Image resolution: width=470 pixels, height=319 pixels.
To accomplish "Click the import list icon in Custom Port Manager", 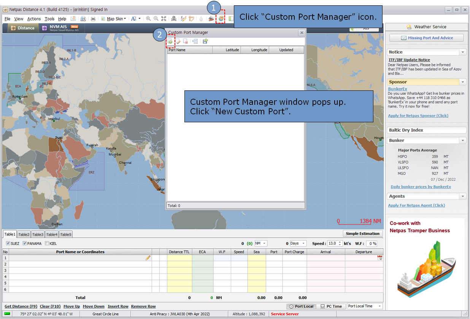I will click(195, 41).
